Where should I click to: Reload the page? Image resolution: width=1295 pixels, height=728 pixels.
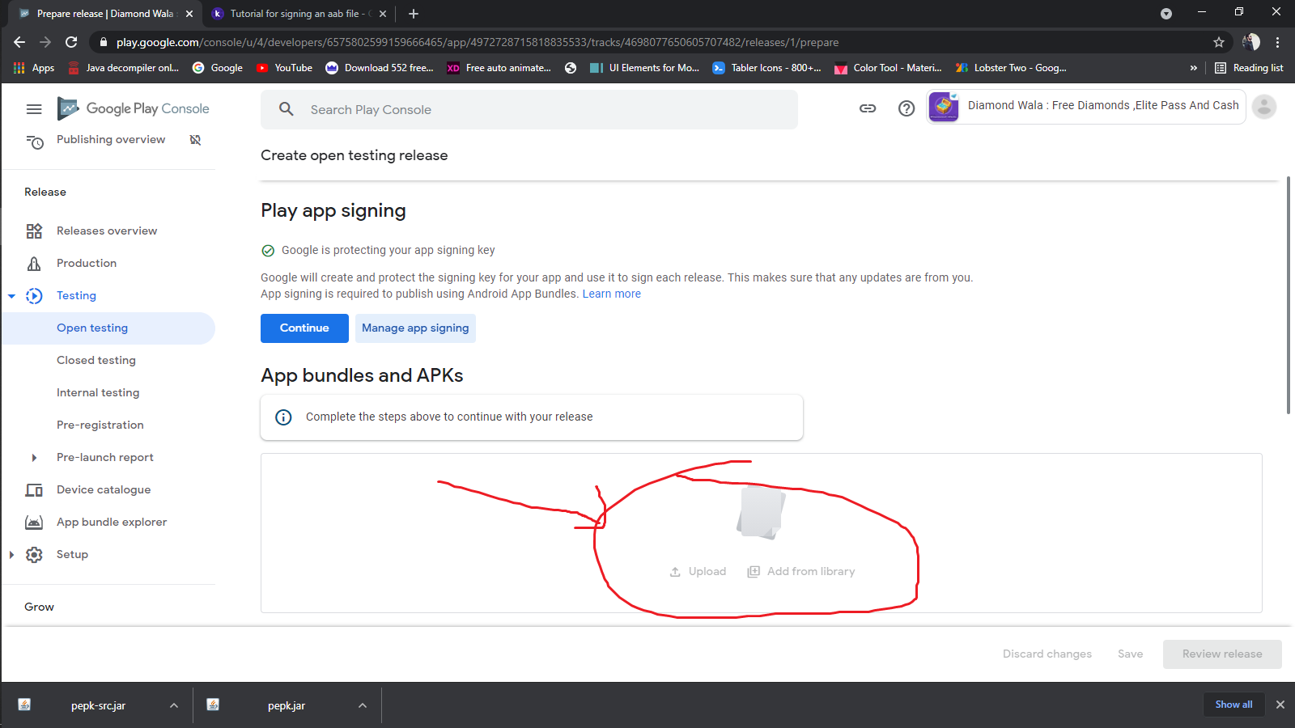pos(71,42)
